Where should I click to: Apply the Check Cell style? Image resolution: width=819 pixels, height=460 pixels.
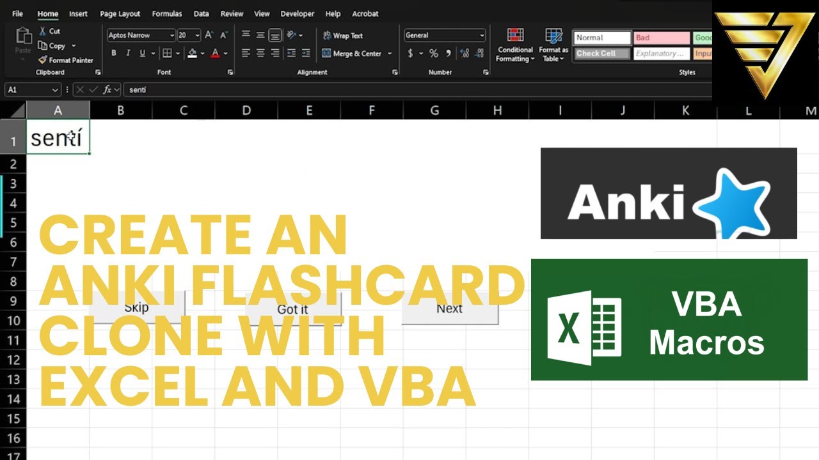(602, 54)
